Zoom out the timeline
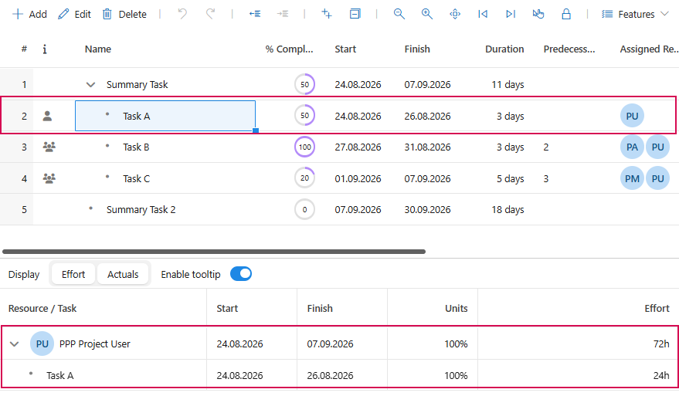This screenshot has height=396, width=679. (399, 15)
